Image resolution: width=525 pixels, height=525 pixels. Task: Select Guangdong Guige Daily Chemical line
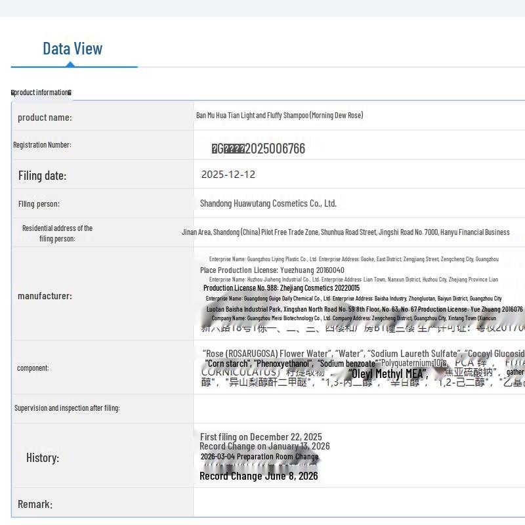(x=354, y=299)
